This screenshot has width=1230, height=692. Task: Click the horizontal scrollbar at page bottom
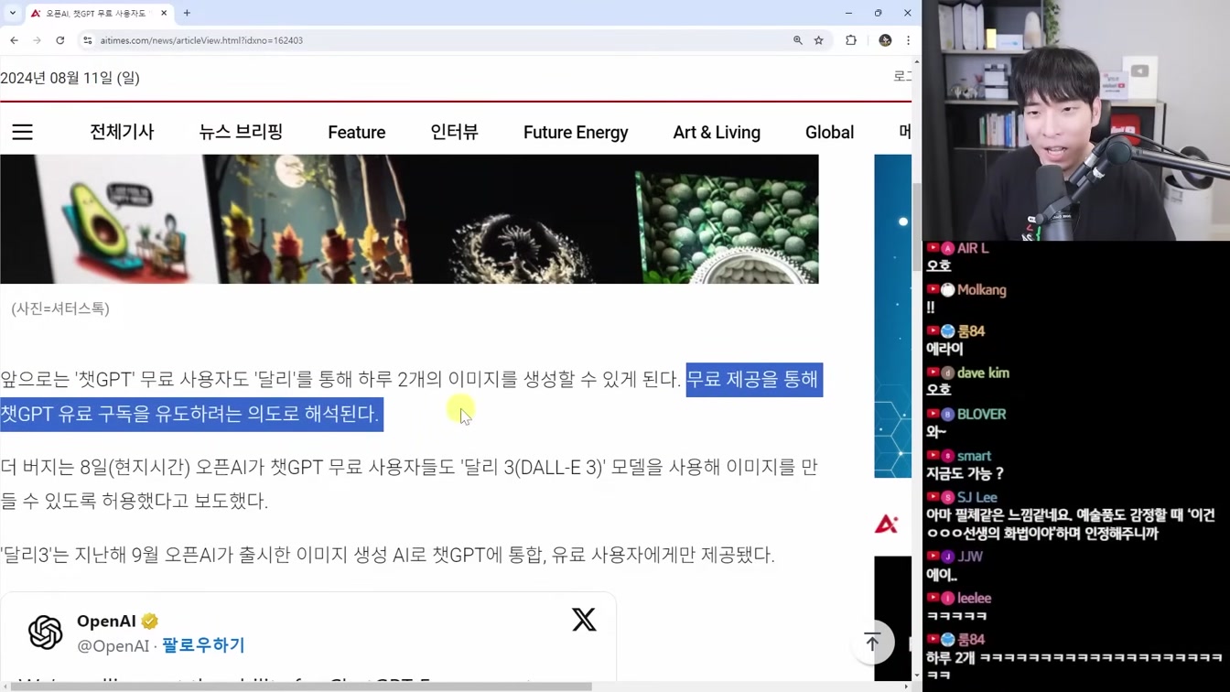(302, 686)
